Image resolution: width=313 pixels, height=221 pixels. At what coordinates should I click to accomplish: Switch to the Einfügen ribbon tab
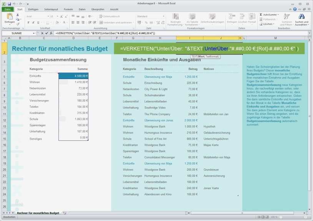(x=33, y=9)
